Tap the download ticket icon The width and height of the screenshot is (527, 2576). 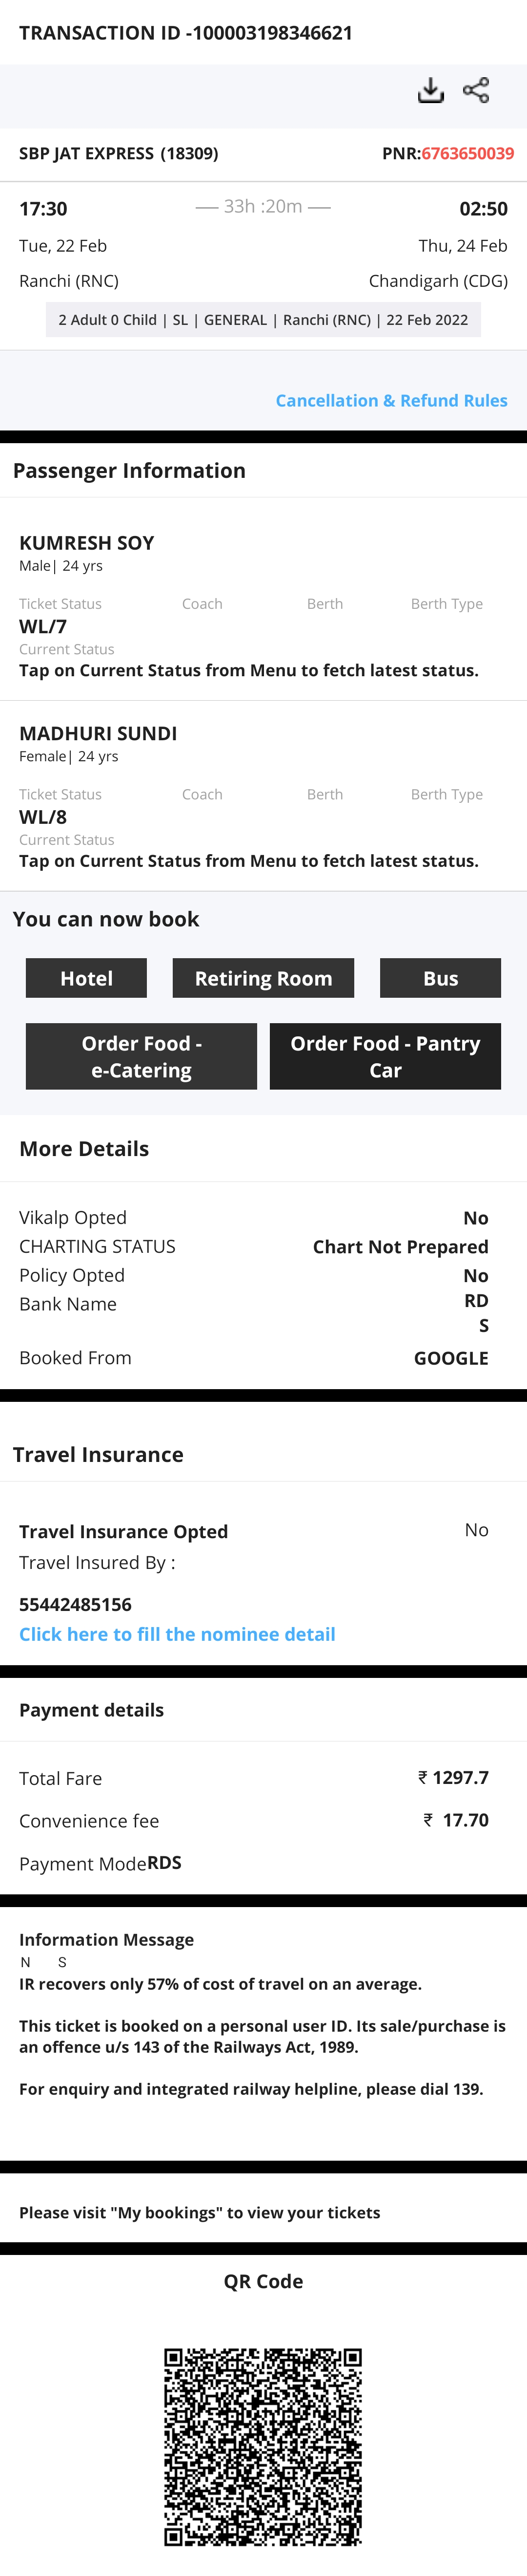[x=430, y=91]
